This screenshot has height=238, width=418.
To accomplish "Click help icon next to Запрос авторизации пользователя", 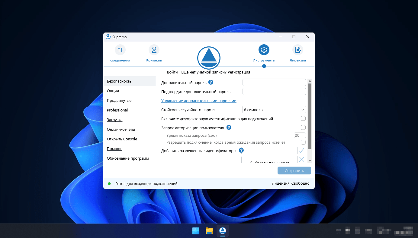I will click(229, 127).
